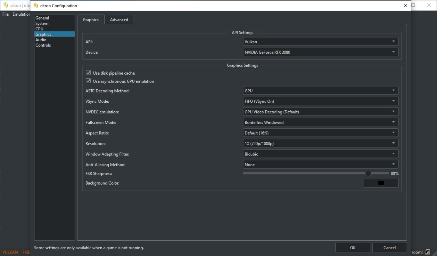Screen dimensions: 437x256
Task: Select System in the settings sidebar
Action: [54, 23]
